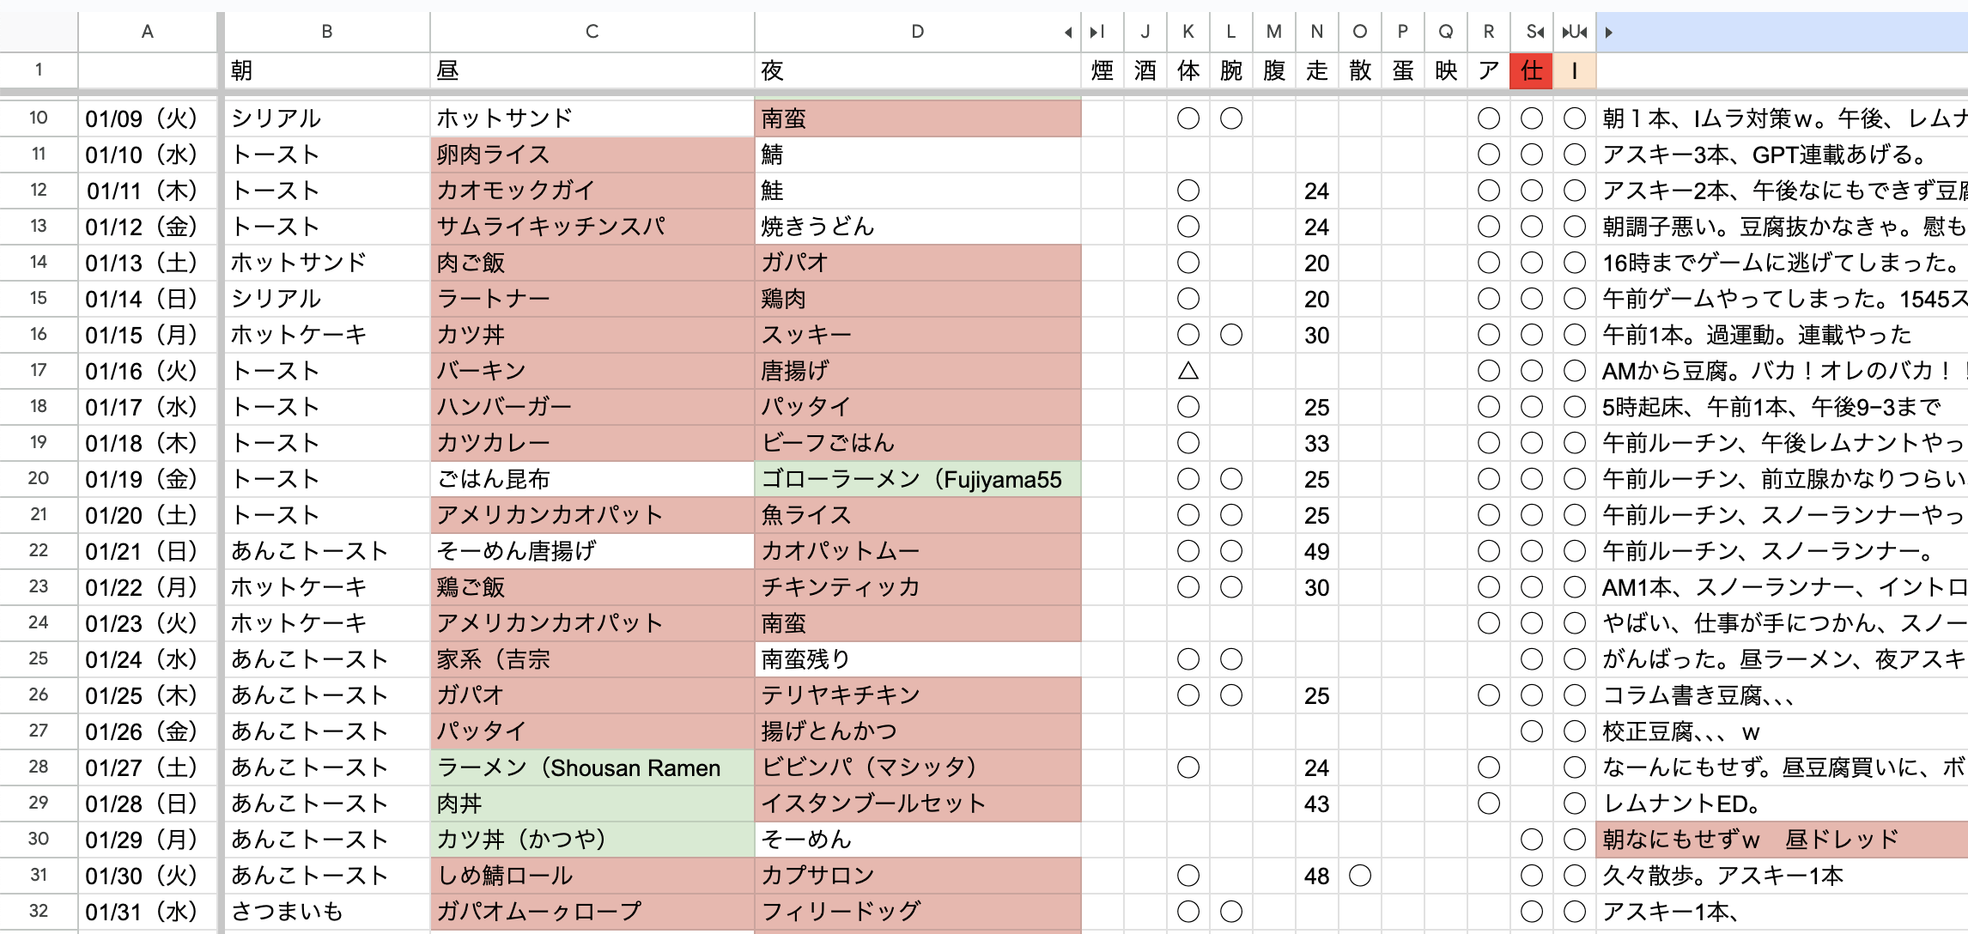Select column Q header
The image size is (1968, 934).
[1446, 32]
